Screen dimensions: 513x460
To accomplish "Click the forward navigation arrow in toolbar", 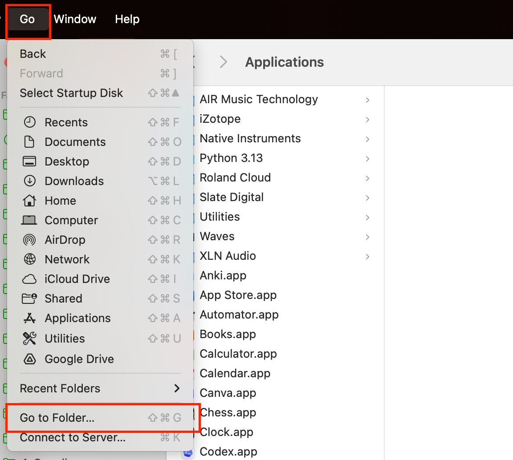I will point(224,62).
